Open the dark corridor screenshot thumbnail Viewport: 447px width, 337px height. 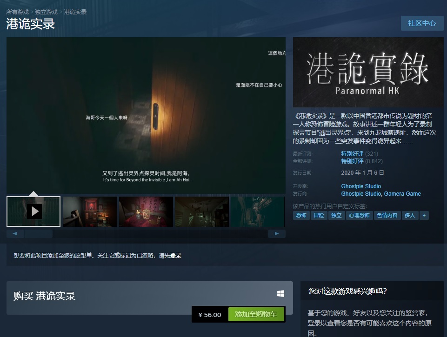pyautogui.click(x=202, y=211)
